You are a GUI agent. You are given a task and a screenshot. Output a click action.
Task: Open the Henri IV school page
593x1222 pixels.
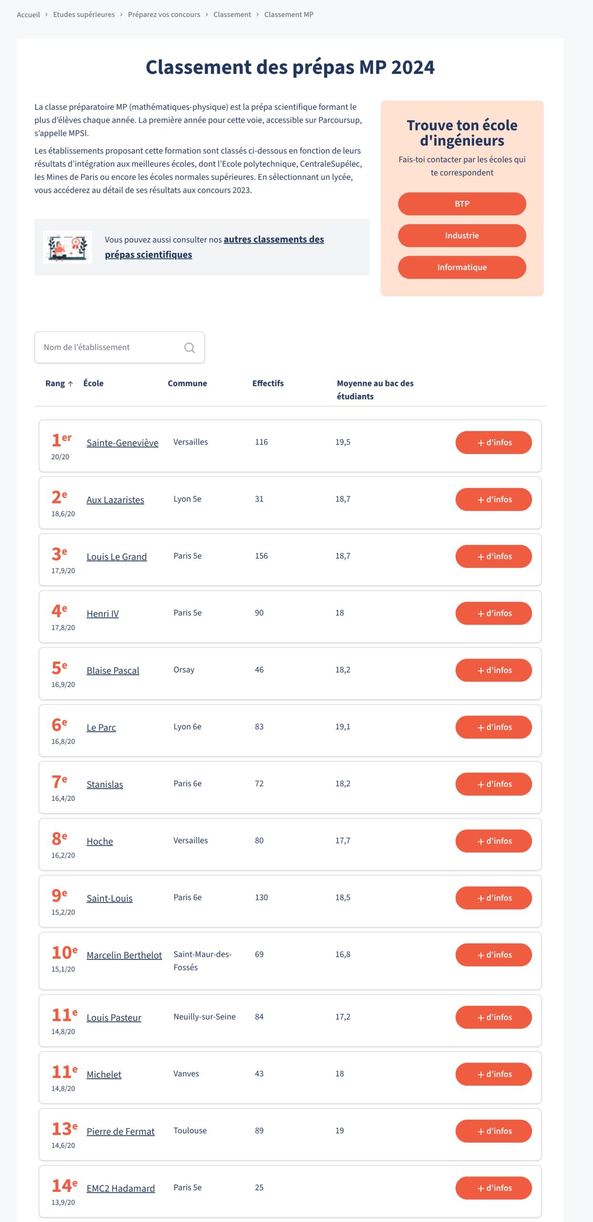[102, 614]
